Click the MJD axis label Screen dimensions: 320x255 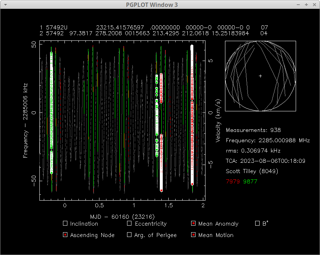[122, 217]
